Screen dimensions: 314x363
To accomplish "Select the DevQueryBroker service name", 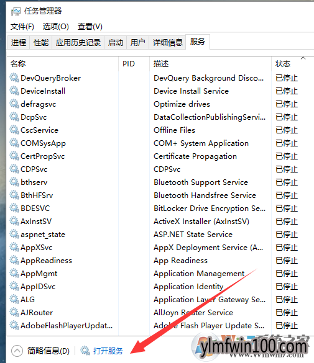I will (50, 78).
